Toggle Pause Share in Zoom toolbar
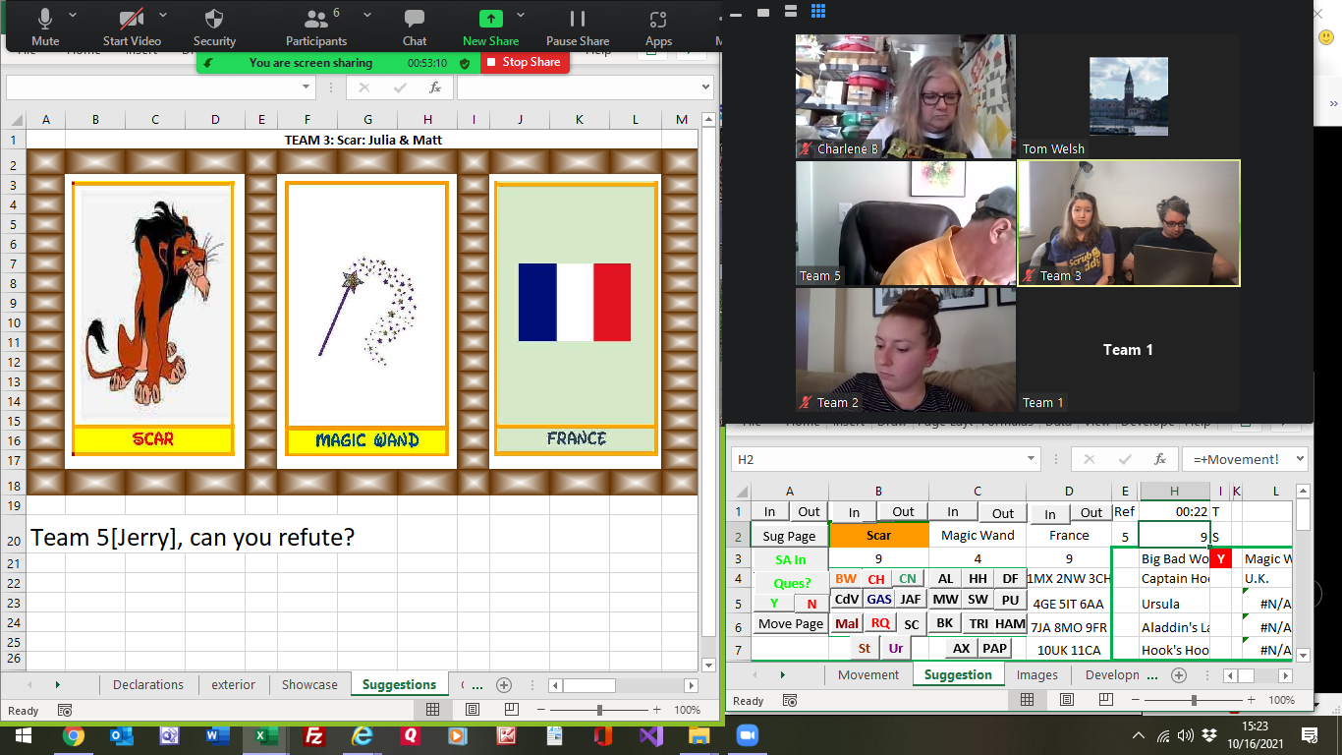Image resolution: width=1342 pixels, height=755 pixels. click(x=578, y=27)
